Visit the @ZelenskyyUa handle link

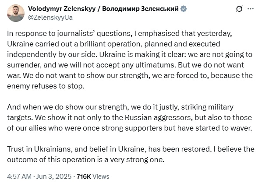point(50,18)
